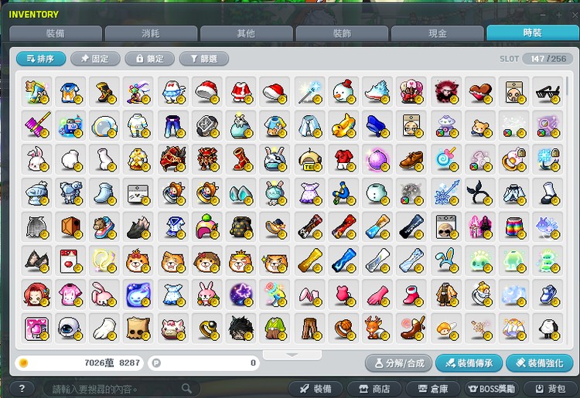Toggle the 固定 pin option
Screen dimensions: 580x398
pos(95,59)
